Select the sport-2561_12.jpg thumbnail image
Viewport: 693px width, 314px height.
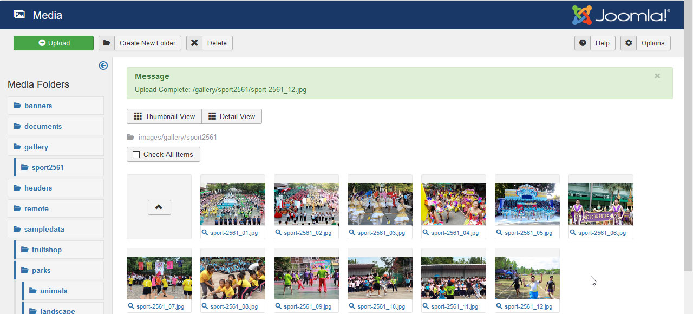pyautogui.click(x=527, y=278)
